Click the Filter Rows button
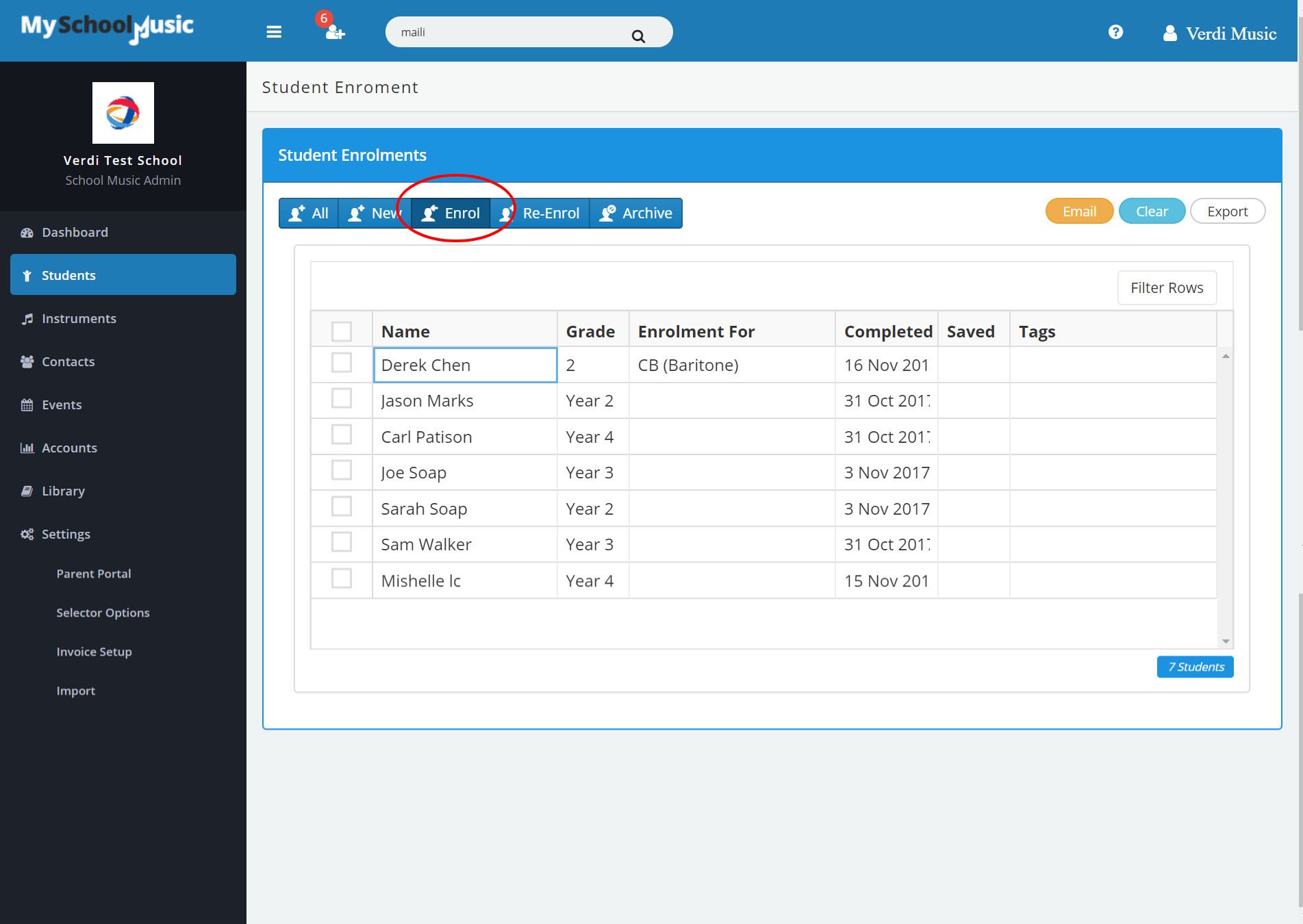The width and height of the screenshot is (1303, 924). tap(1167, 287)
